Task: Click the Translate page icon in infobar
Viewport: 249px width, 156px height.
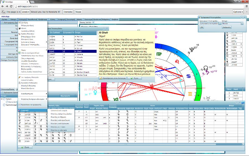Action: point(3,12)
